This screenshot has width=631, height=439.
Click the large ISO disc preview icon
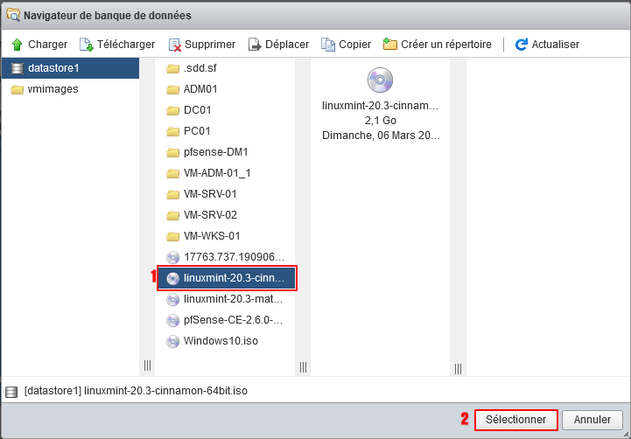[x=381, y=80]
